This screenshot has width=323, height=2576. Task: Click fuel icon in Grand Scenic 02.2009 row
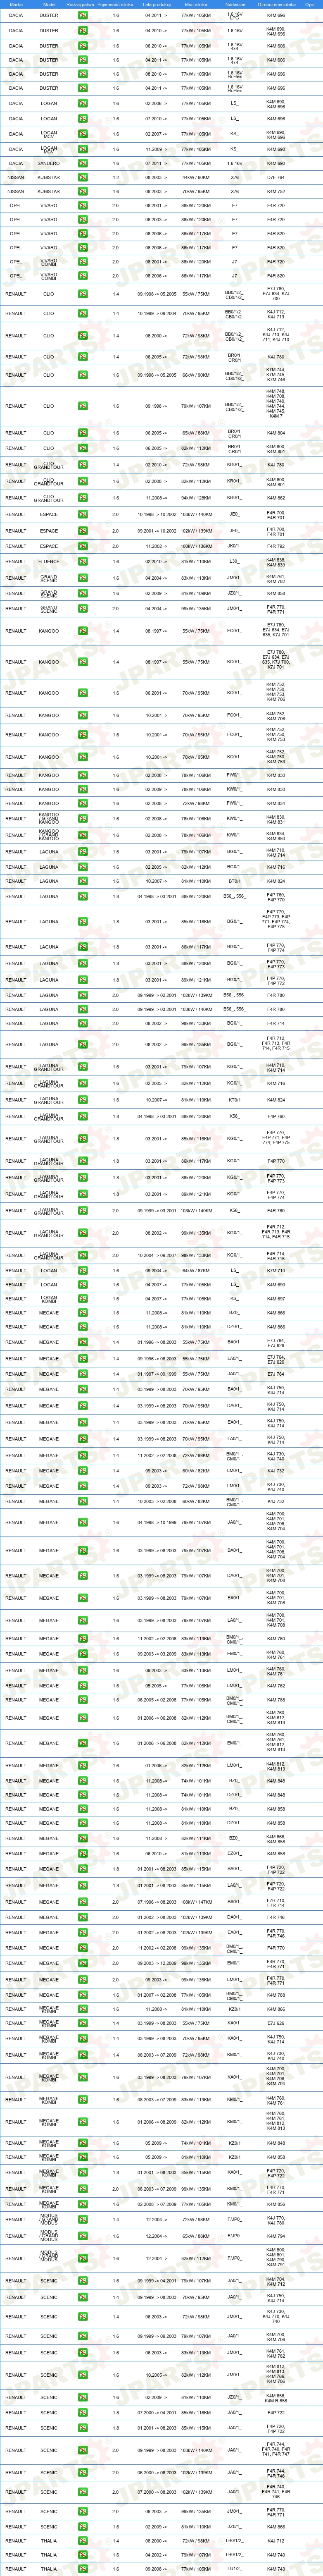(82, 593)
